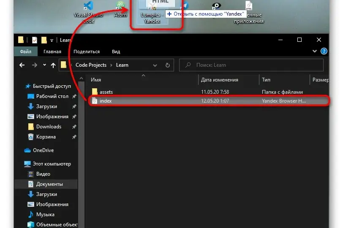Click the OneDrive cloud icon
The height and width of the screenshot is (228, 343).
(27, 150)
